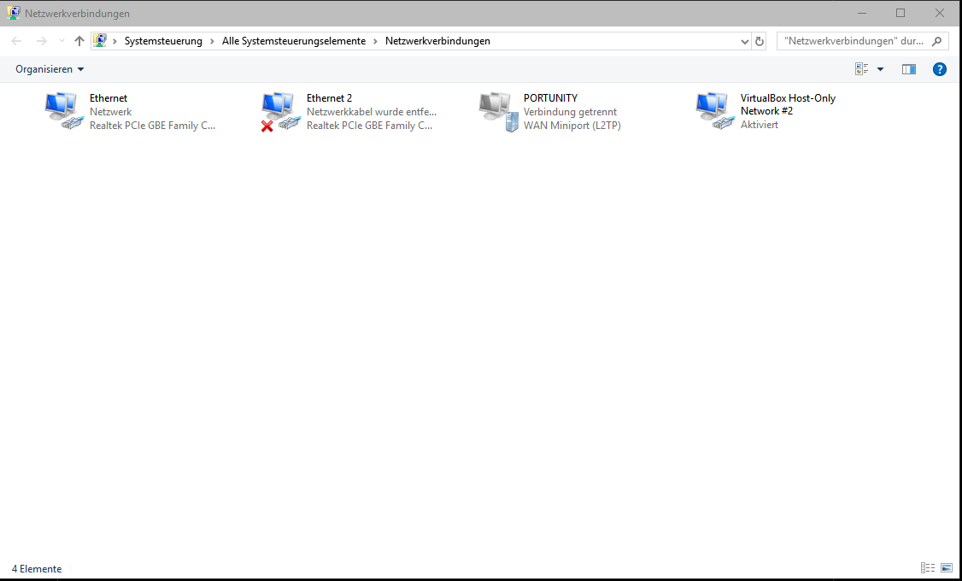Click the Netzwerkverbindungen breadcrumb segment

(x=437, y=41)
